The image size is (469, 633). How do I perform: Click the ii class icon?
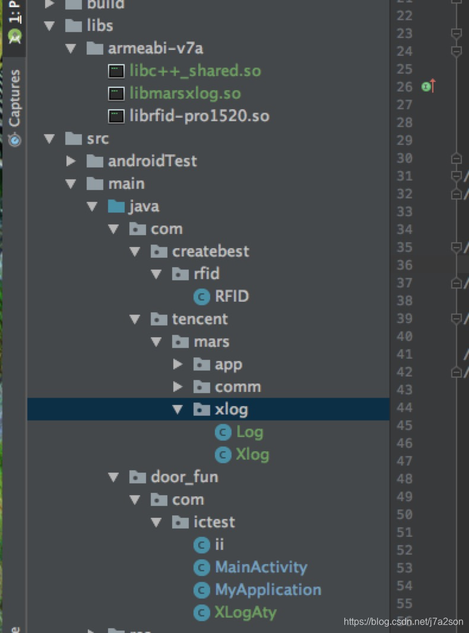coord(202,545)
